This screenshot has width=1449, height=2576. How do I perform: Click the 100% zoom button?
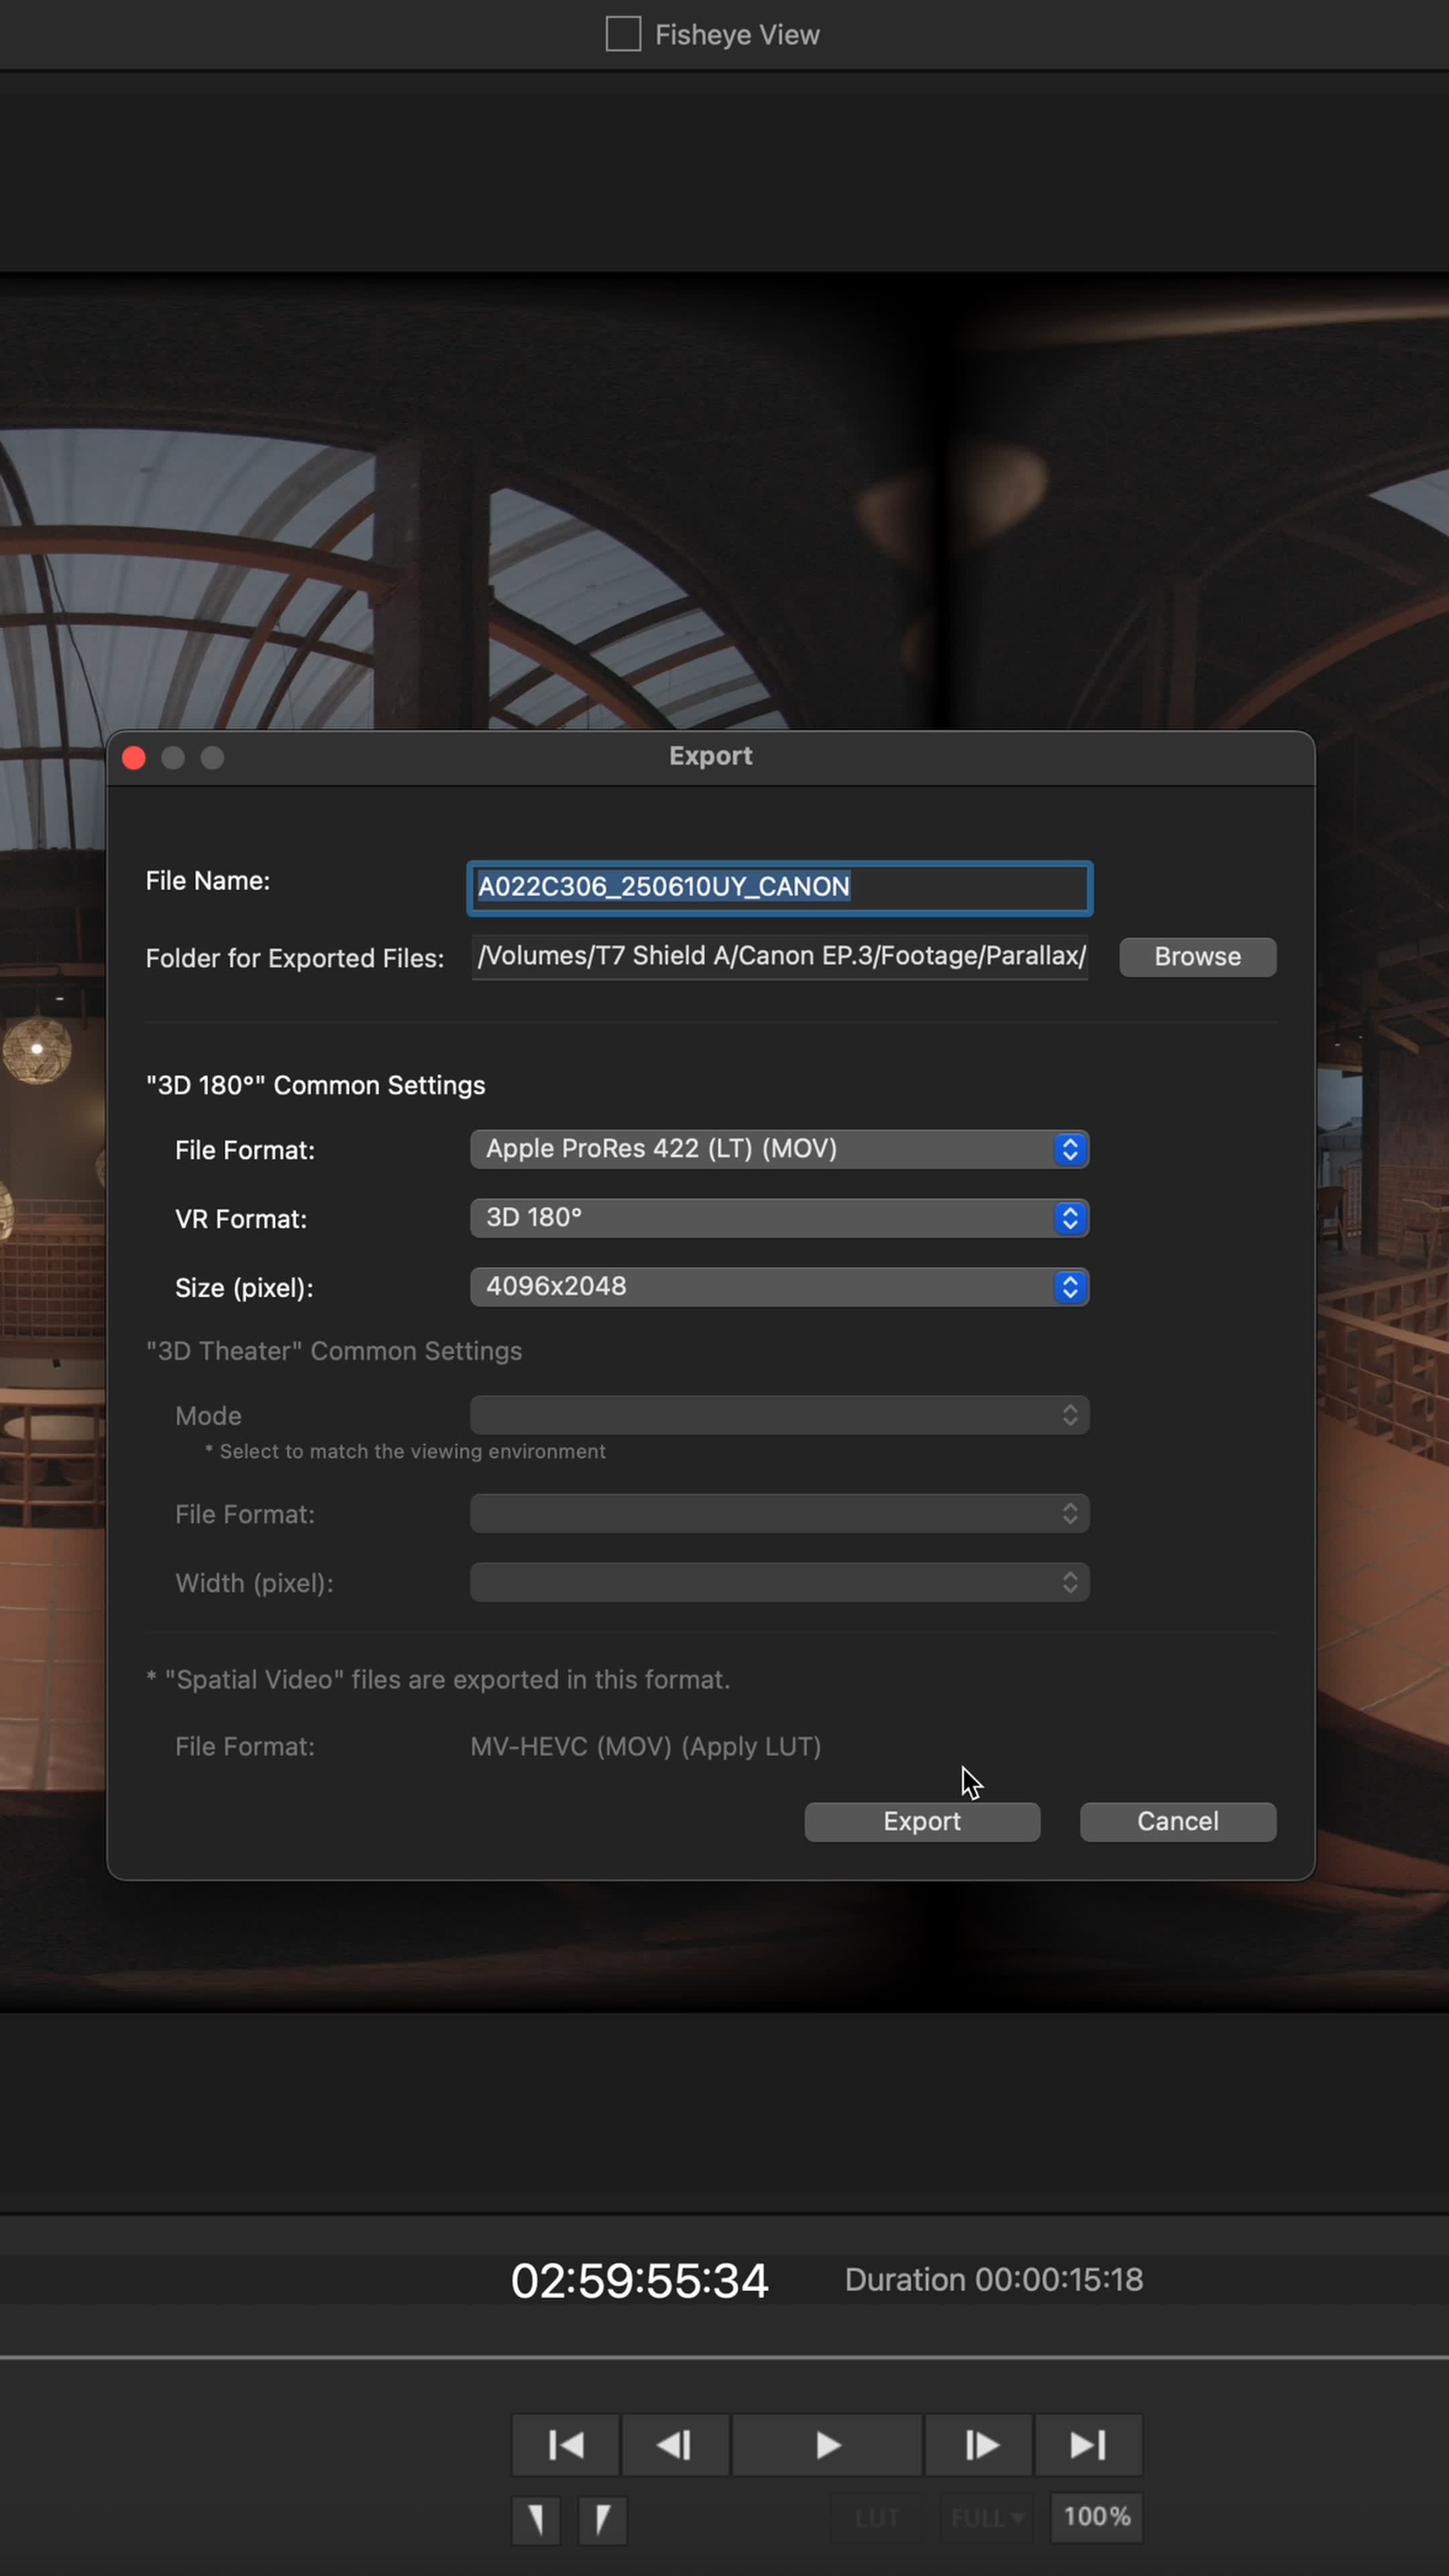(1096, 2517)
